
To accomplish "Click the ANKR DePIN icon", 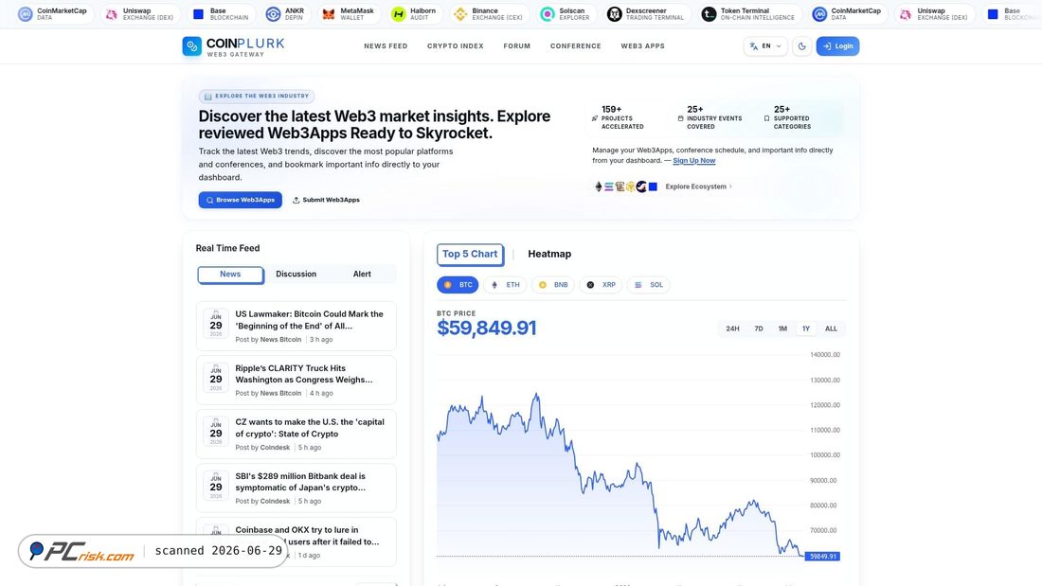I will point(273,14).
